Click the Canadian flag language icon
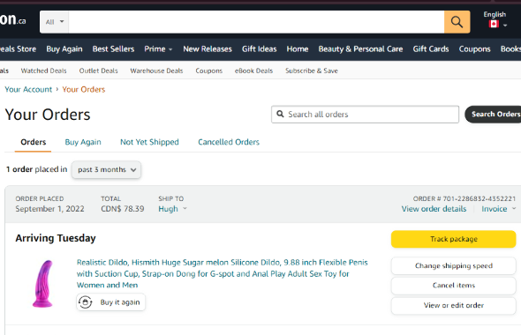This screenshot has width=521, height=335. coord(494,24)
